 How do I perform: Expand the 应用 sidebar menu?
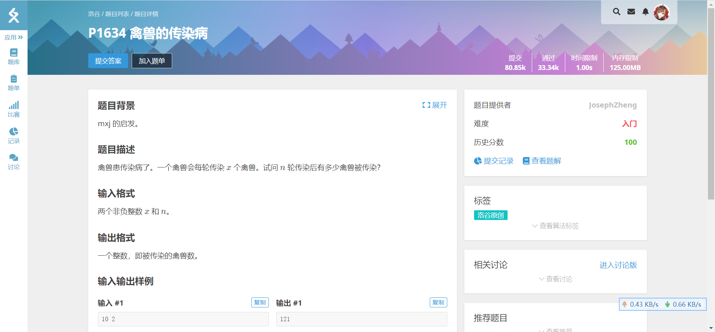pyautogui.click(x=14, y=37)
